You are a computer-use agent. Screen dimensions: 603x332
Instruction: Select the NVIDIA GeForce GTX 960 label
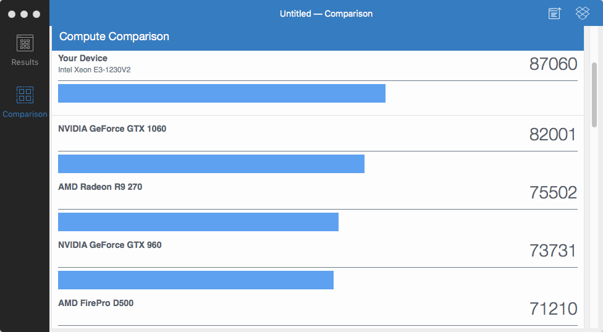(109, 245)
